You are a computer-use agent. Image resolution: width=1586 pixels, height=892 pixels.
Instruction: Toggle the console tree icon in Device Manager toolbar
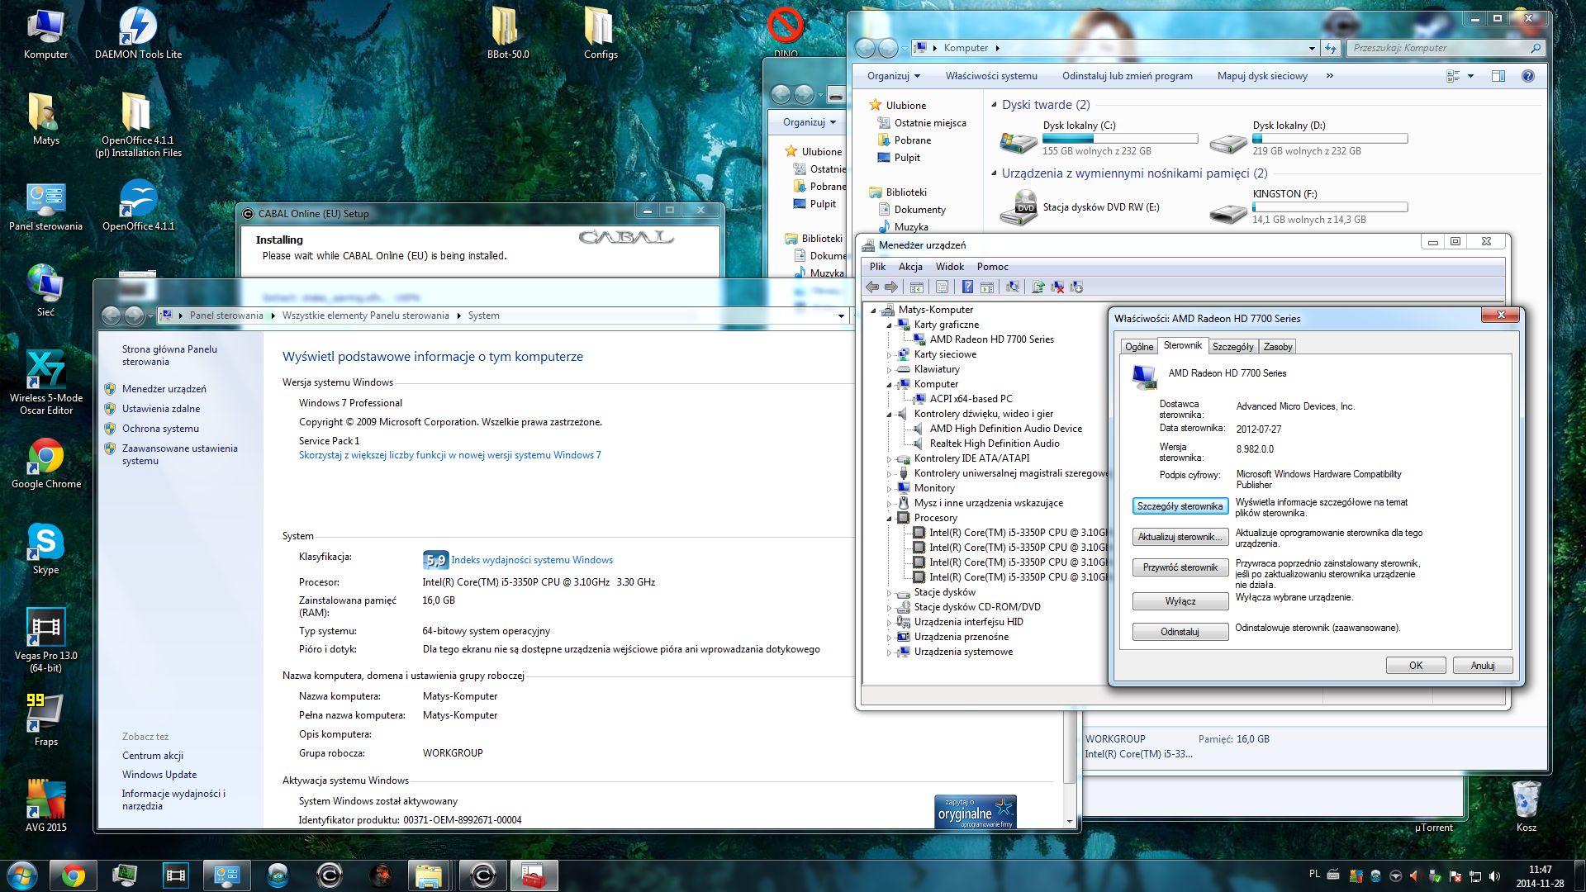(916, 287)
